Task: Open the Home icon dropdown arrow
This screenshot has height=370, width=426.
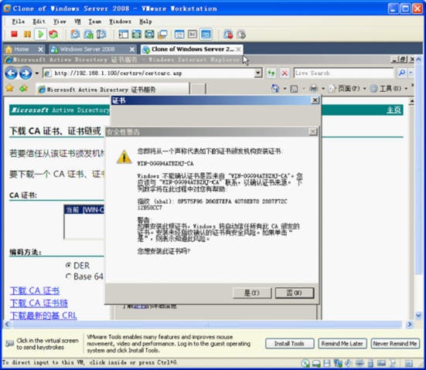Action: click(x=285, y=89)
